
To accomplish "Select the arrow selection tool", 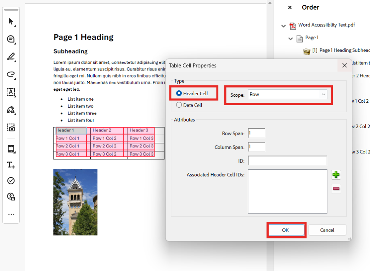I will point(11,22).
